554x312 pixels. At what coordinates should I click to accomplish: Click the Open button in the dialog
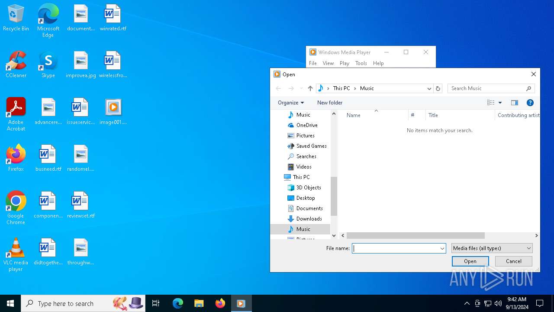pyautogui.click(x=470, y=261)
